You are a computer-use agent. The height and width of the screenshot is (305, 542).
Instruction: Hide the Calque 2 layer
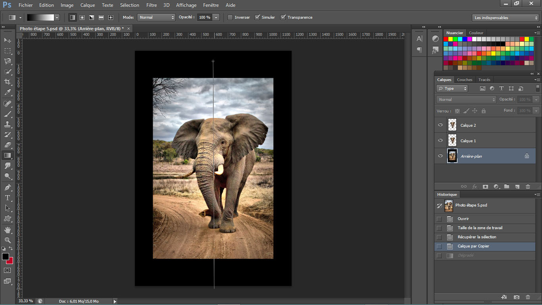click(440, 125)
